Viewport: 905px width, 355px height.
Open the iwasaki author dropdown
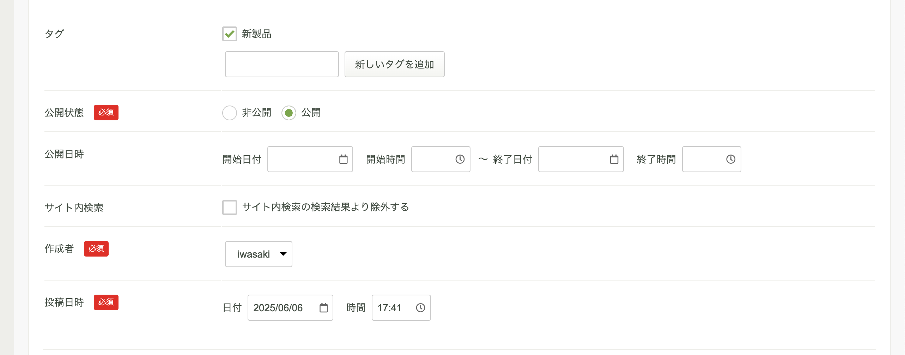click(259, 254)
